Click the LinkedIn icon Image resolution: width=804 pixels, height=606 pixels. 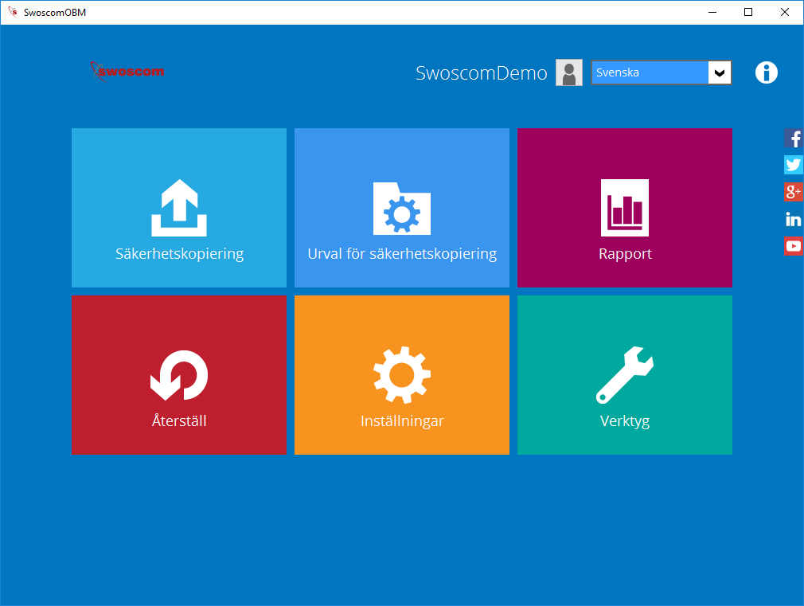point(794,219)
